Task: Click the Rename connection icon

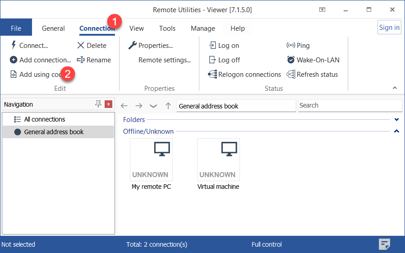Action: pos(81,60)
